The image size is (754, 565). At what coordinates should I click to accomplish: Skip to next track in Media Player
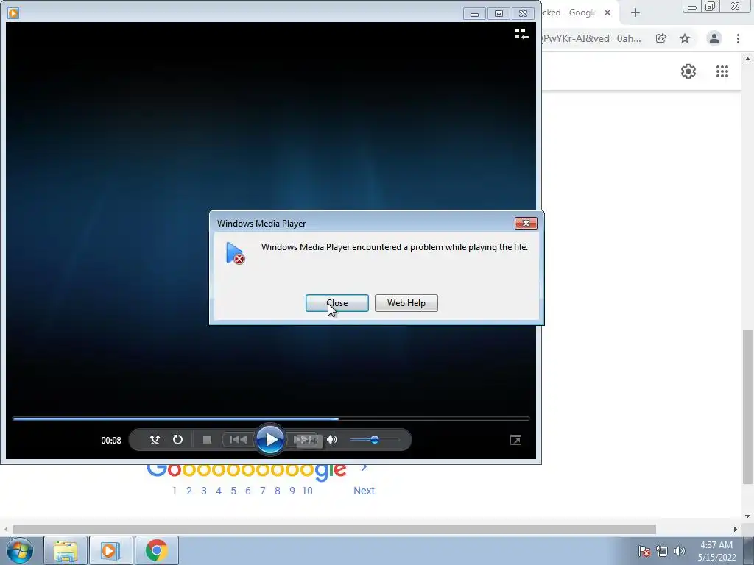pyautogui.click(x=303, y=440)
